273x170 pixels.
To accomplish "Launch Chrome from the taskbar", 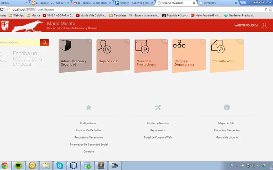I will (x=5, y=166).
